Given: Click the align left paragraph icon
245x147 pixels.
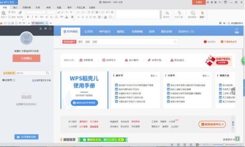Looking at the screenshot, I should click(79, 17).
